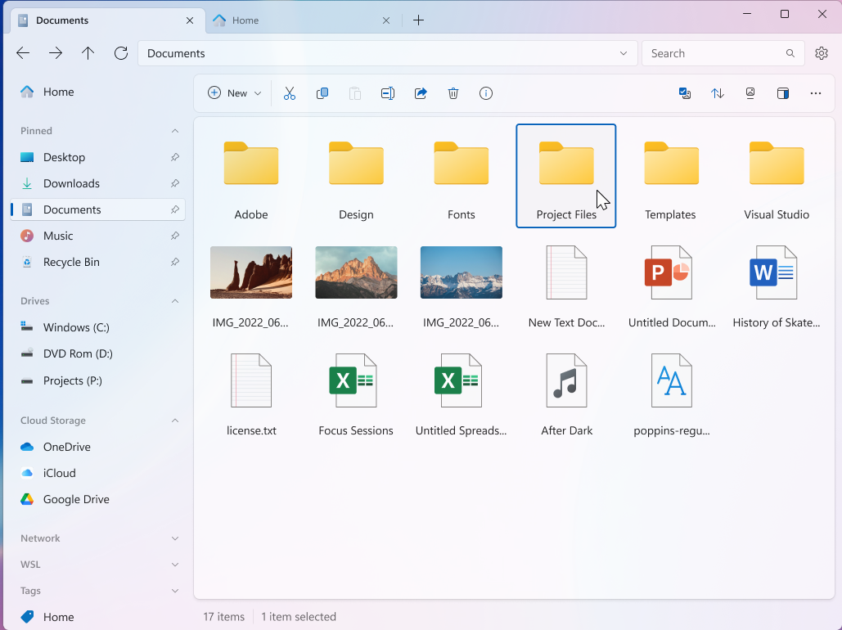Click the layout view icon

(750, 93)
